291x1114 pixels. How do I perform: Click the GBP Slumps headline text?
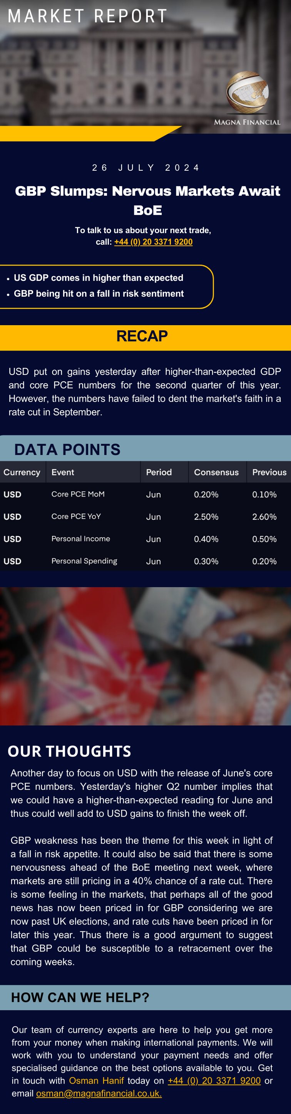point(148,201)
